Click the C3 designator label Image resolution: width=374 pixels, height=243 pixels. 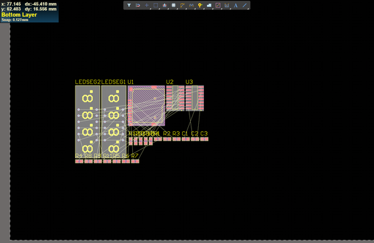[x=204, y=134]
